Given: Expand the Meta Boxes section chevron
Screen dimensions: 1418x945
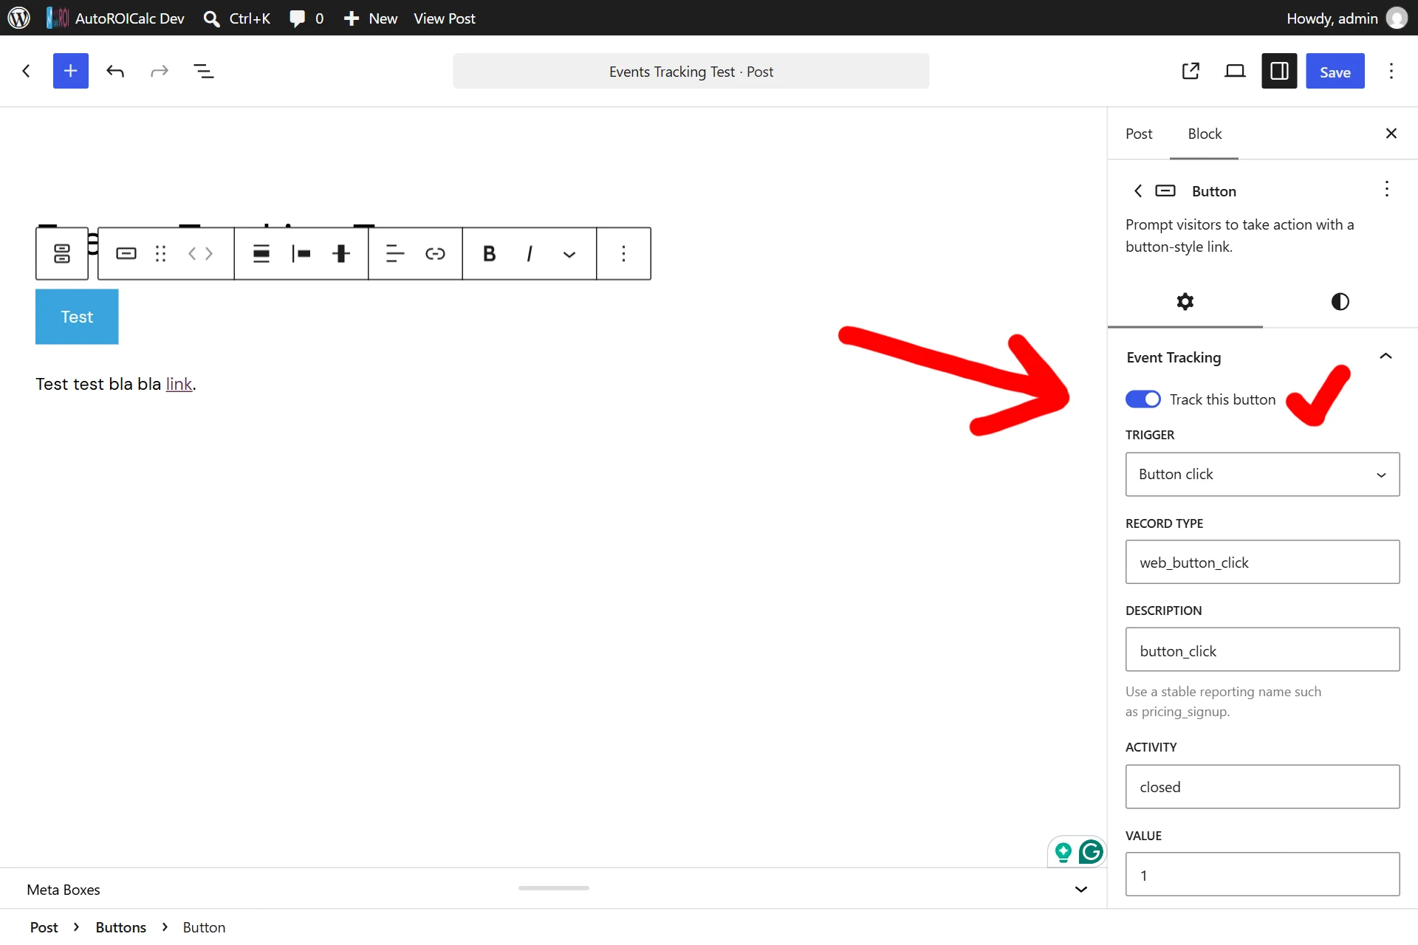Looking at the screenshot, I should click(x=1081, y=889).
